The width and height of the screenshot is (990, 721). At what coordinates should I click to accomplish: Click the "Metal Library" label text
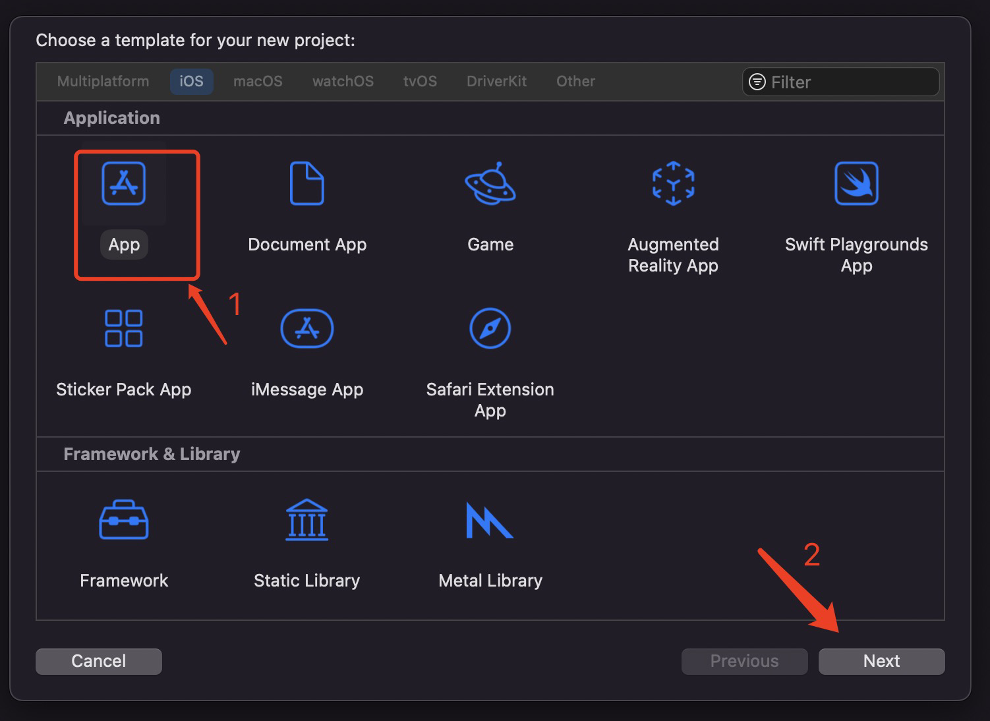pyautogui.click(x=490, y=581)
